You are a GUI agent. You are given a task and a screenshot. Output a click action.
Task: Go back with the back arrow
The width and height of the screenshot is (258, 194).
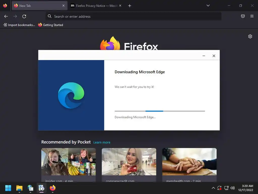click(6, 16)
